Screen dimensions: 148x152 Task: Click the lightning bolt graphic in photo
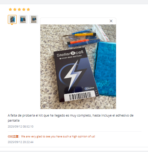point(73,75)
